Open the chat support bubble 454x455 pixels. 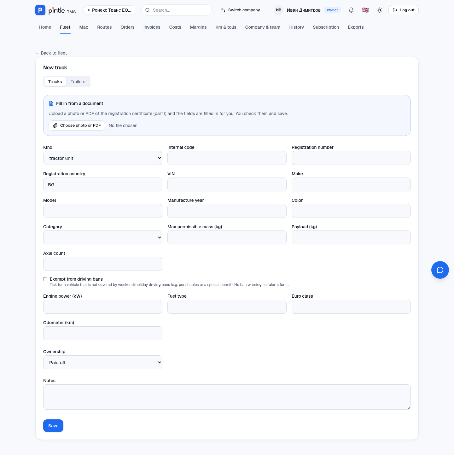(x=440, y=270)
